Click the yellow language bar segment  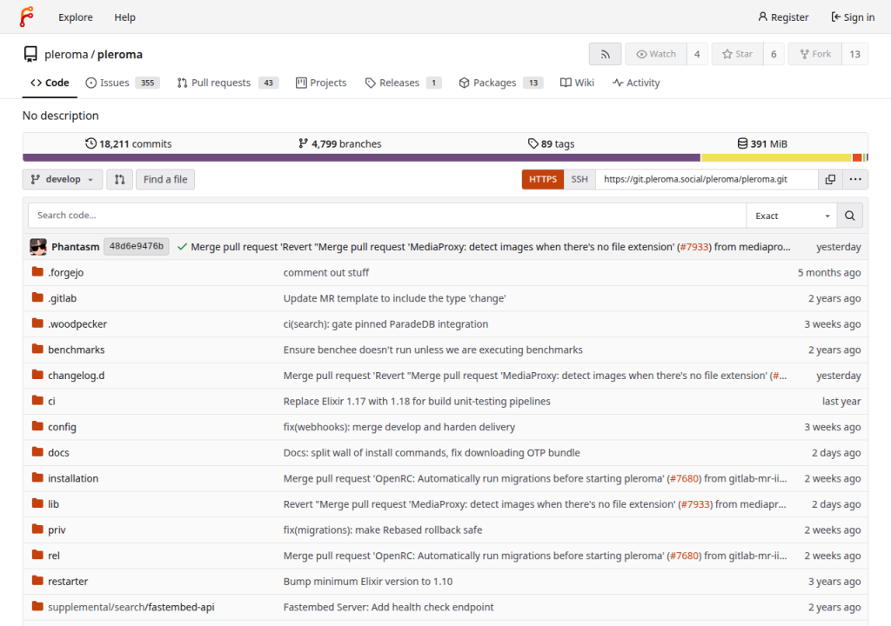[777, 157]
